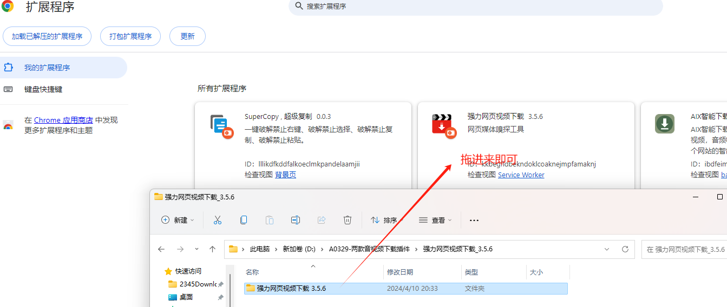Screen dimensions: 727x307
Task: Click 加载已解压的扩展程序 button
Action: (47, 36)
